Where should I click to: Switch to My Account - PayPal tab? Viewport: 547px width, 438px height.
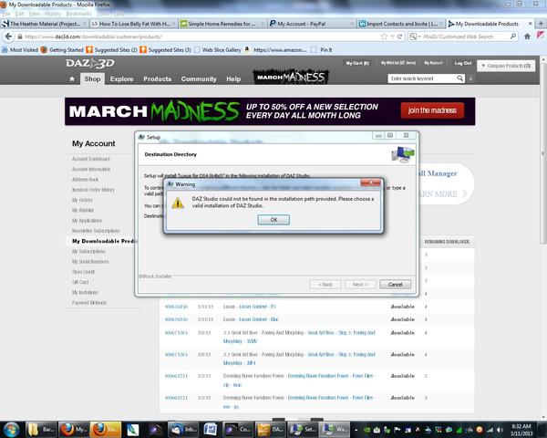click(x=312, y=24)
